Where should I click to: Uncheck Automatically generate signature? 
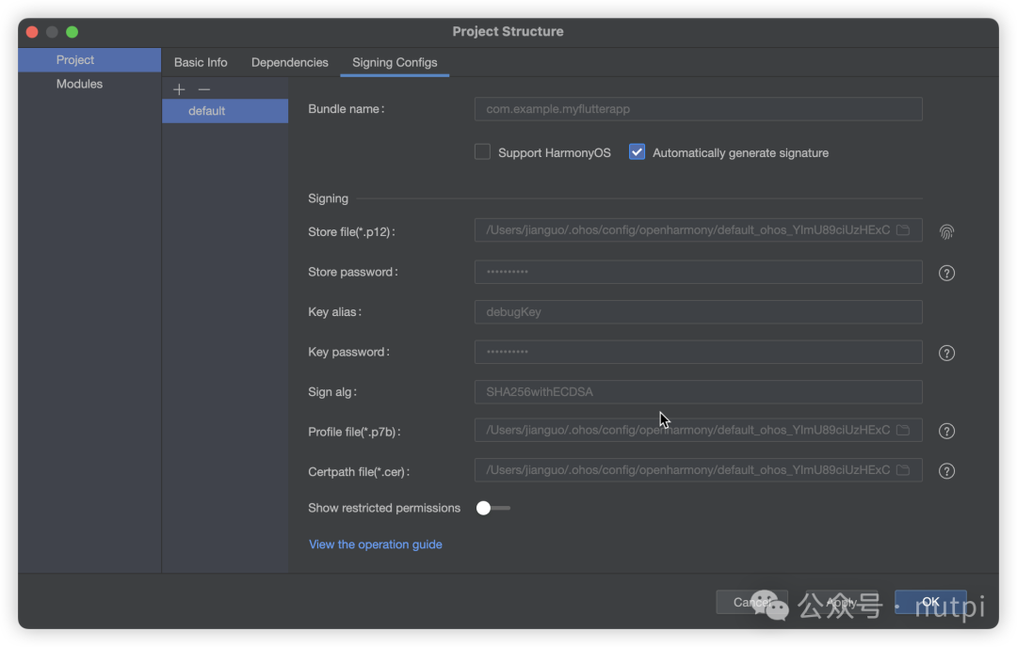tap(637, 152)
